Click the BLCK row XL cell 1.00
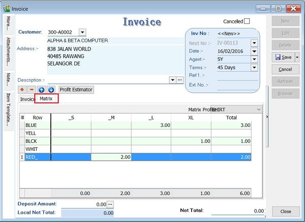The width and height of the screenshot is (305, 222). 191,141
